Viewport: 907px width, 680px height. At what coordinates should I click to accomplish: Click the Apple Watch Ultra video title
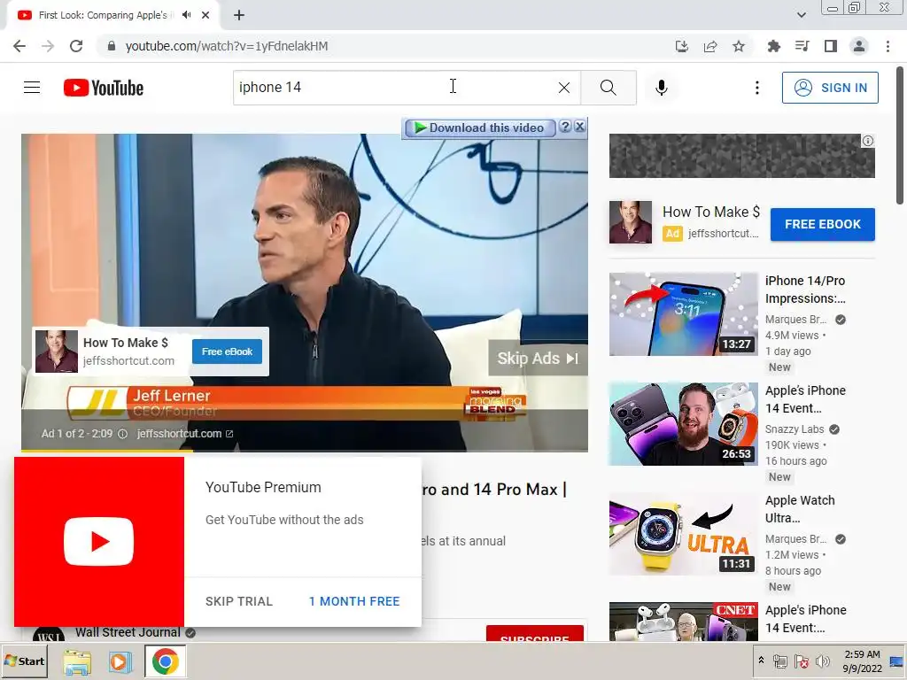800,509
